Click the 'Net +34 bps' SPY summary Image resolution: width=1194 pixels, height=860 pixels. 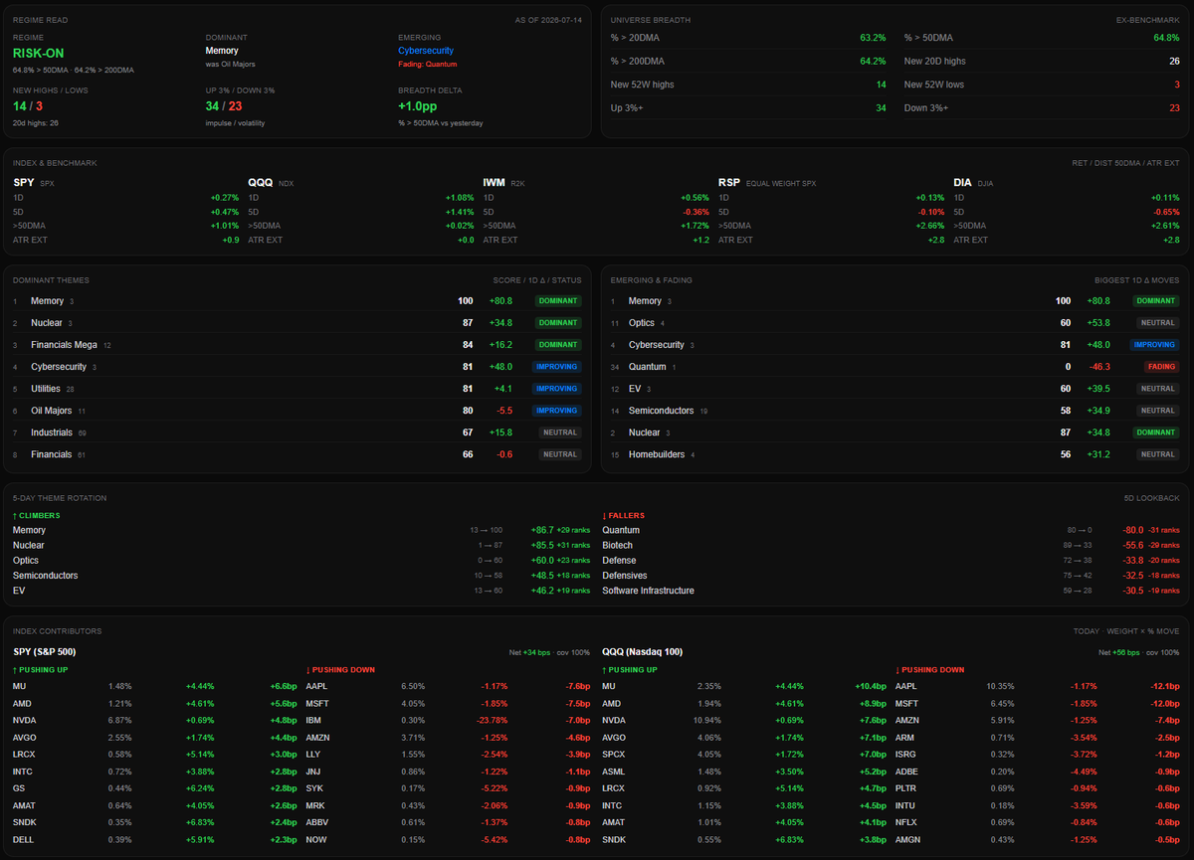530,653
